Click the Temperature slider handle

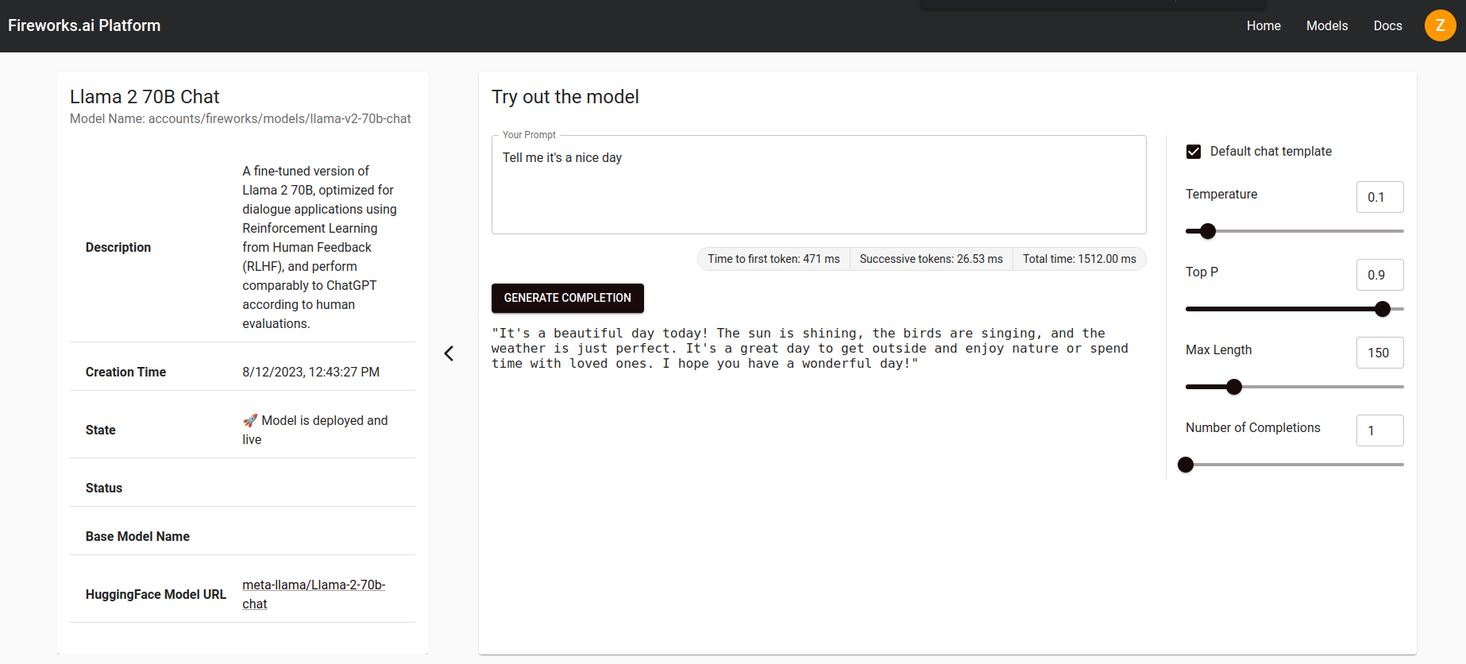(1208, 231)
